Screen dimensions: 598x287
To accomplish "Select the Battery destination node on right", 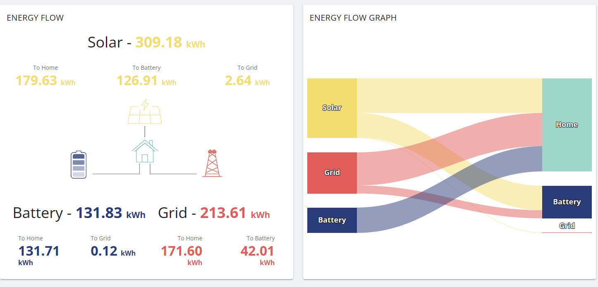I will point(567,202).
